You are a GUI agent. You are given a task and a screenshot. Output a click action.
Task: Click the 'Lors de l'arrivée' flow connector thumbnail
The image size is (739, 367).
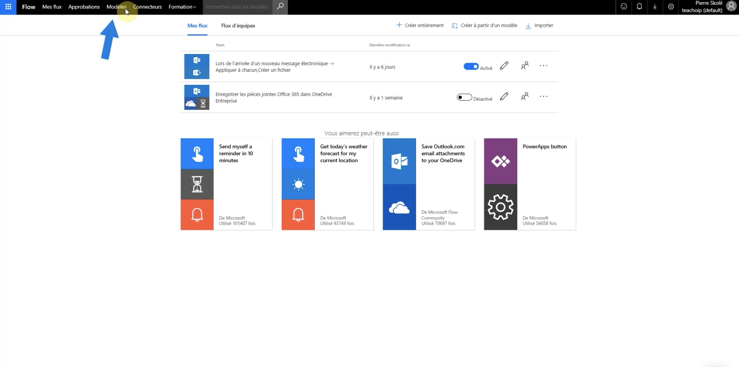coord(197,66)
